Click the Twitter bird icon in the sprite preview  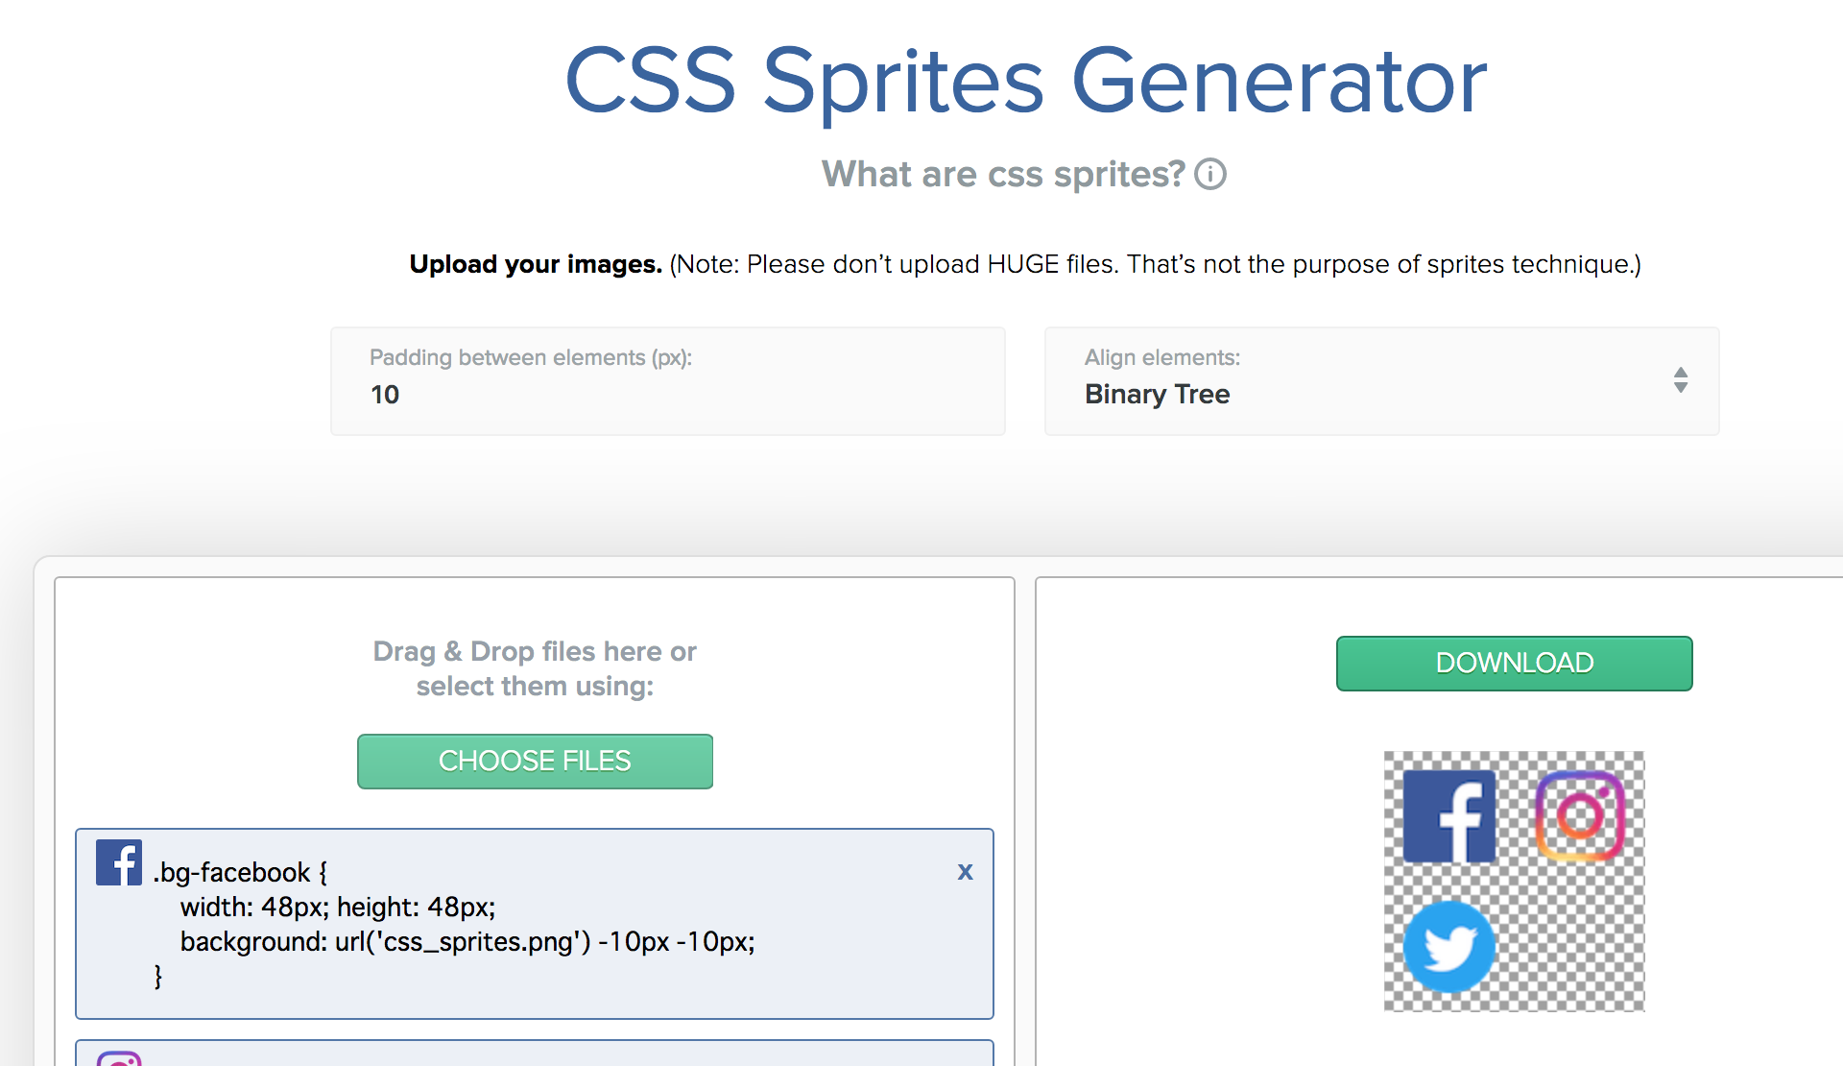coord(1449,947)
